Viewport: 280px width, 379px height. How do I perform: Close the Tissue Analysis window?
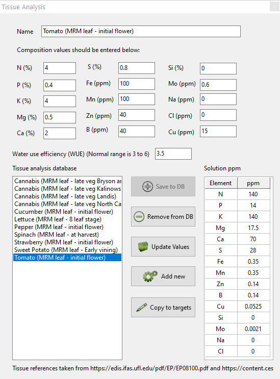(x=274, y=7)
